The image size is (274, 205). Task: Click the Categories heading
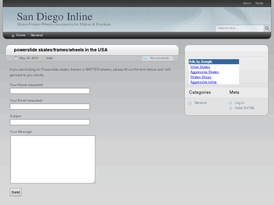[200, 92]
